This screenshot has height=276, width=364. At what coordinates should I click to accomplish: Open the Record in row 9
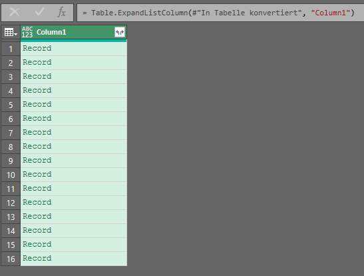(37, 160)
